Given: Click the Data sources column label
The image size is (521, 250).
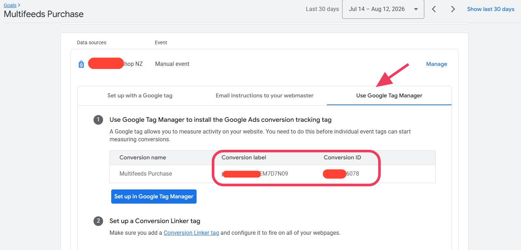Looking at the screenshot, I should tap(91, 42).
